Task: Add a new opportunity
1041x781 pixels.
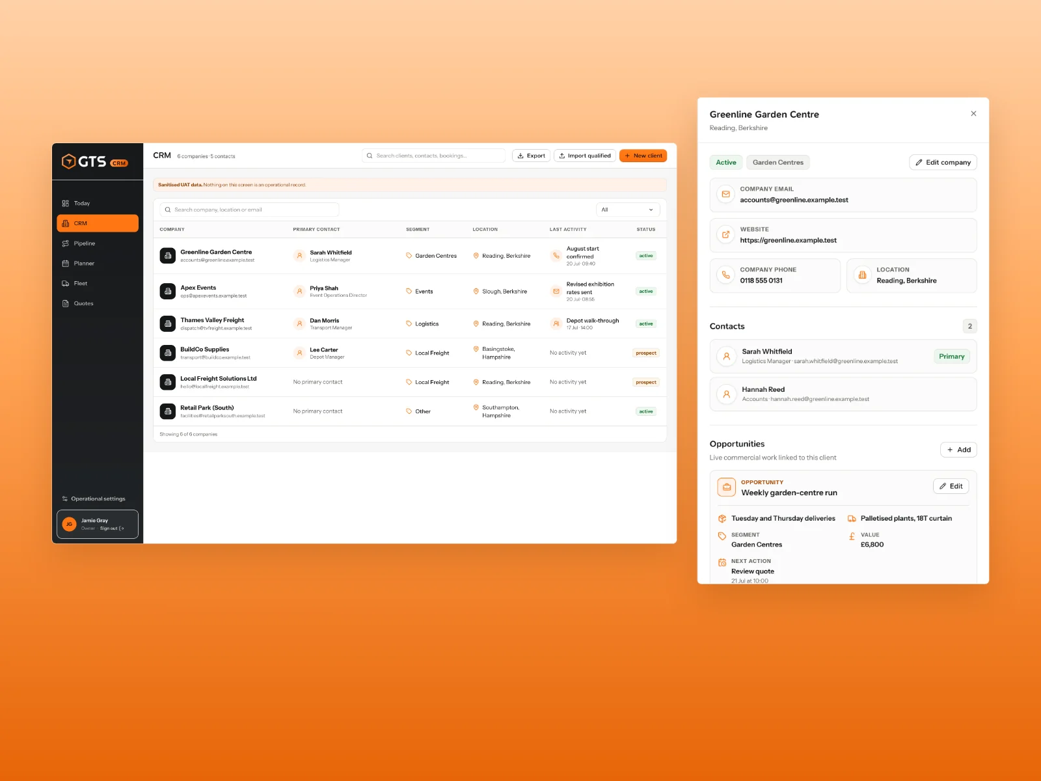Action: tap(958, 450)
